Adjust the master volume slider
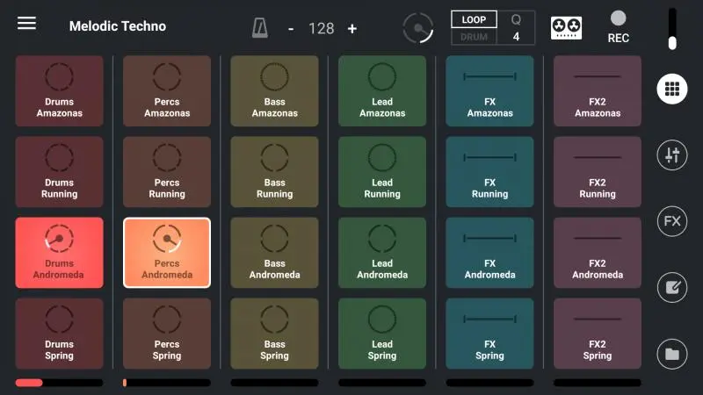The height and width of the screenshot is (395, 703). [x=672, y=29]
